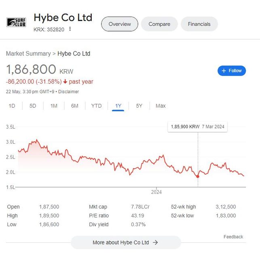This screenshot has height=259, width=260.
Task: Click the Surf Club logo icon
Action: click(x=16, y=22)
